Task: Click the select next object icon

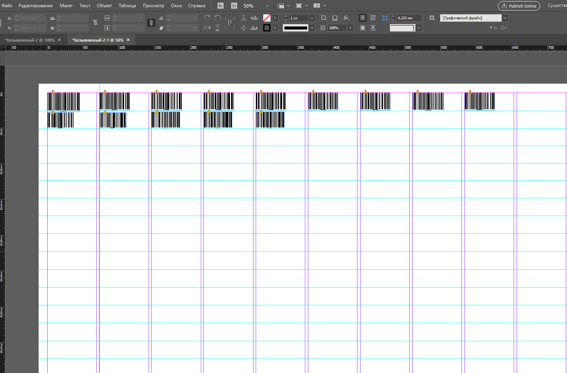Action: [254, 28]
